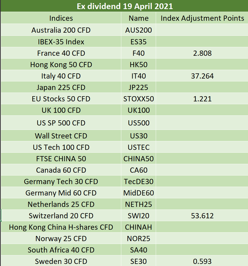Select the 53.612 adjustment points cell
This screenshot has height=266, width=248.
[202, 215]
